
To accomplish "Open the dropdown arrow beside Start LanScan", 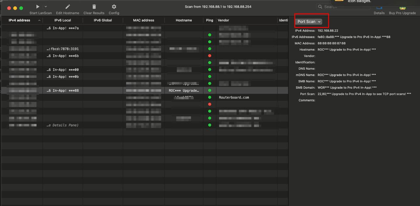I will click(x=46, y=7).
